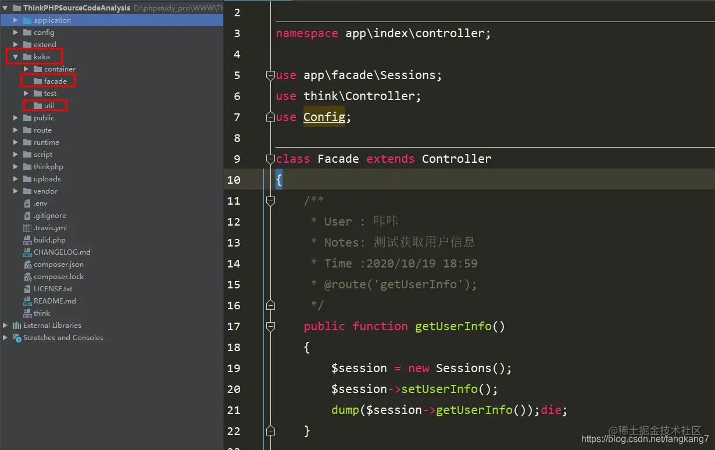Click the LICENSE.txt file icon
The width and height of the screenshot is (715, 450).
(x=27, y=289)
